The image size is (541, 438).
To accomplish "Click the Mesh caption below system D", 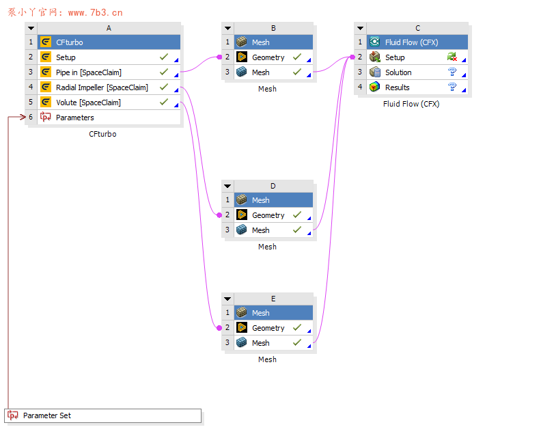I will tap(267, 247).
